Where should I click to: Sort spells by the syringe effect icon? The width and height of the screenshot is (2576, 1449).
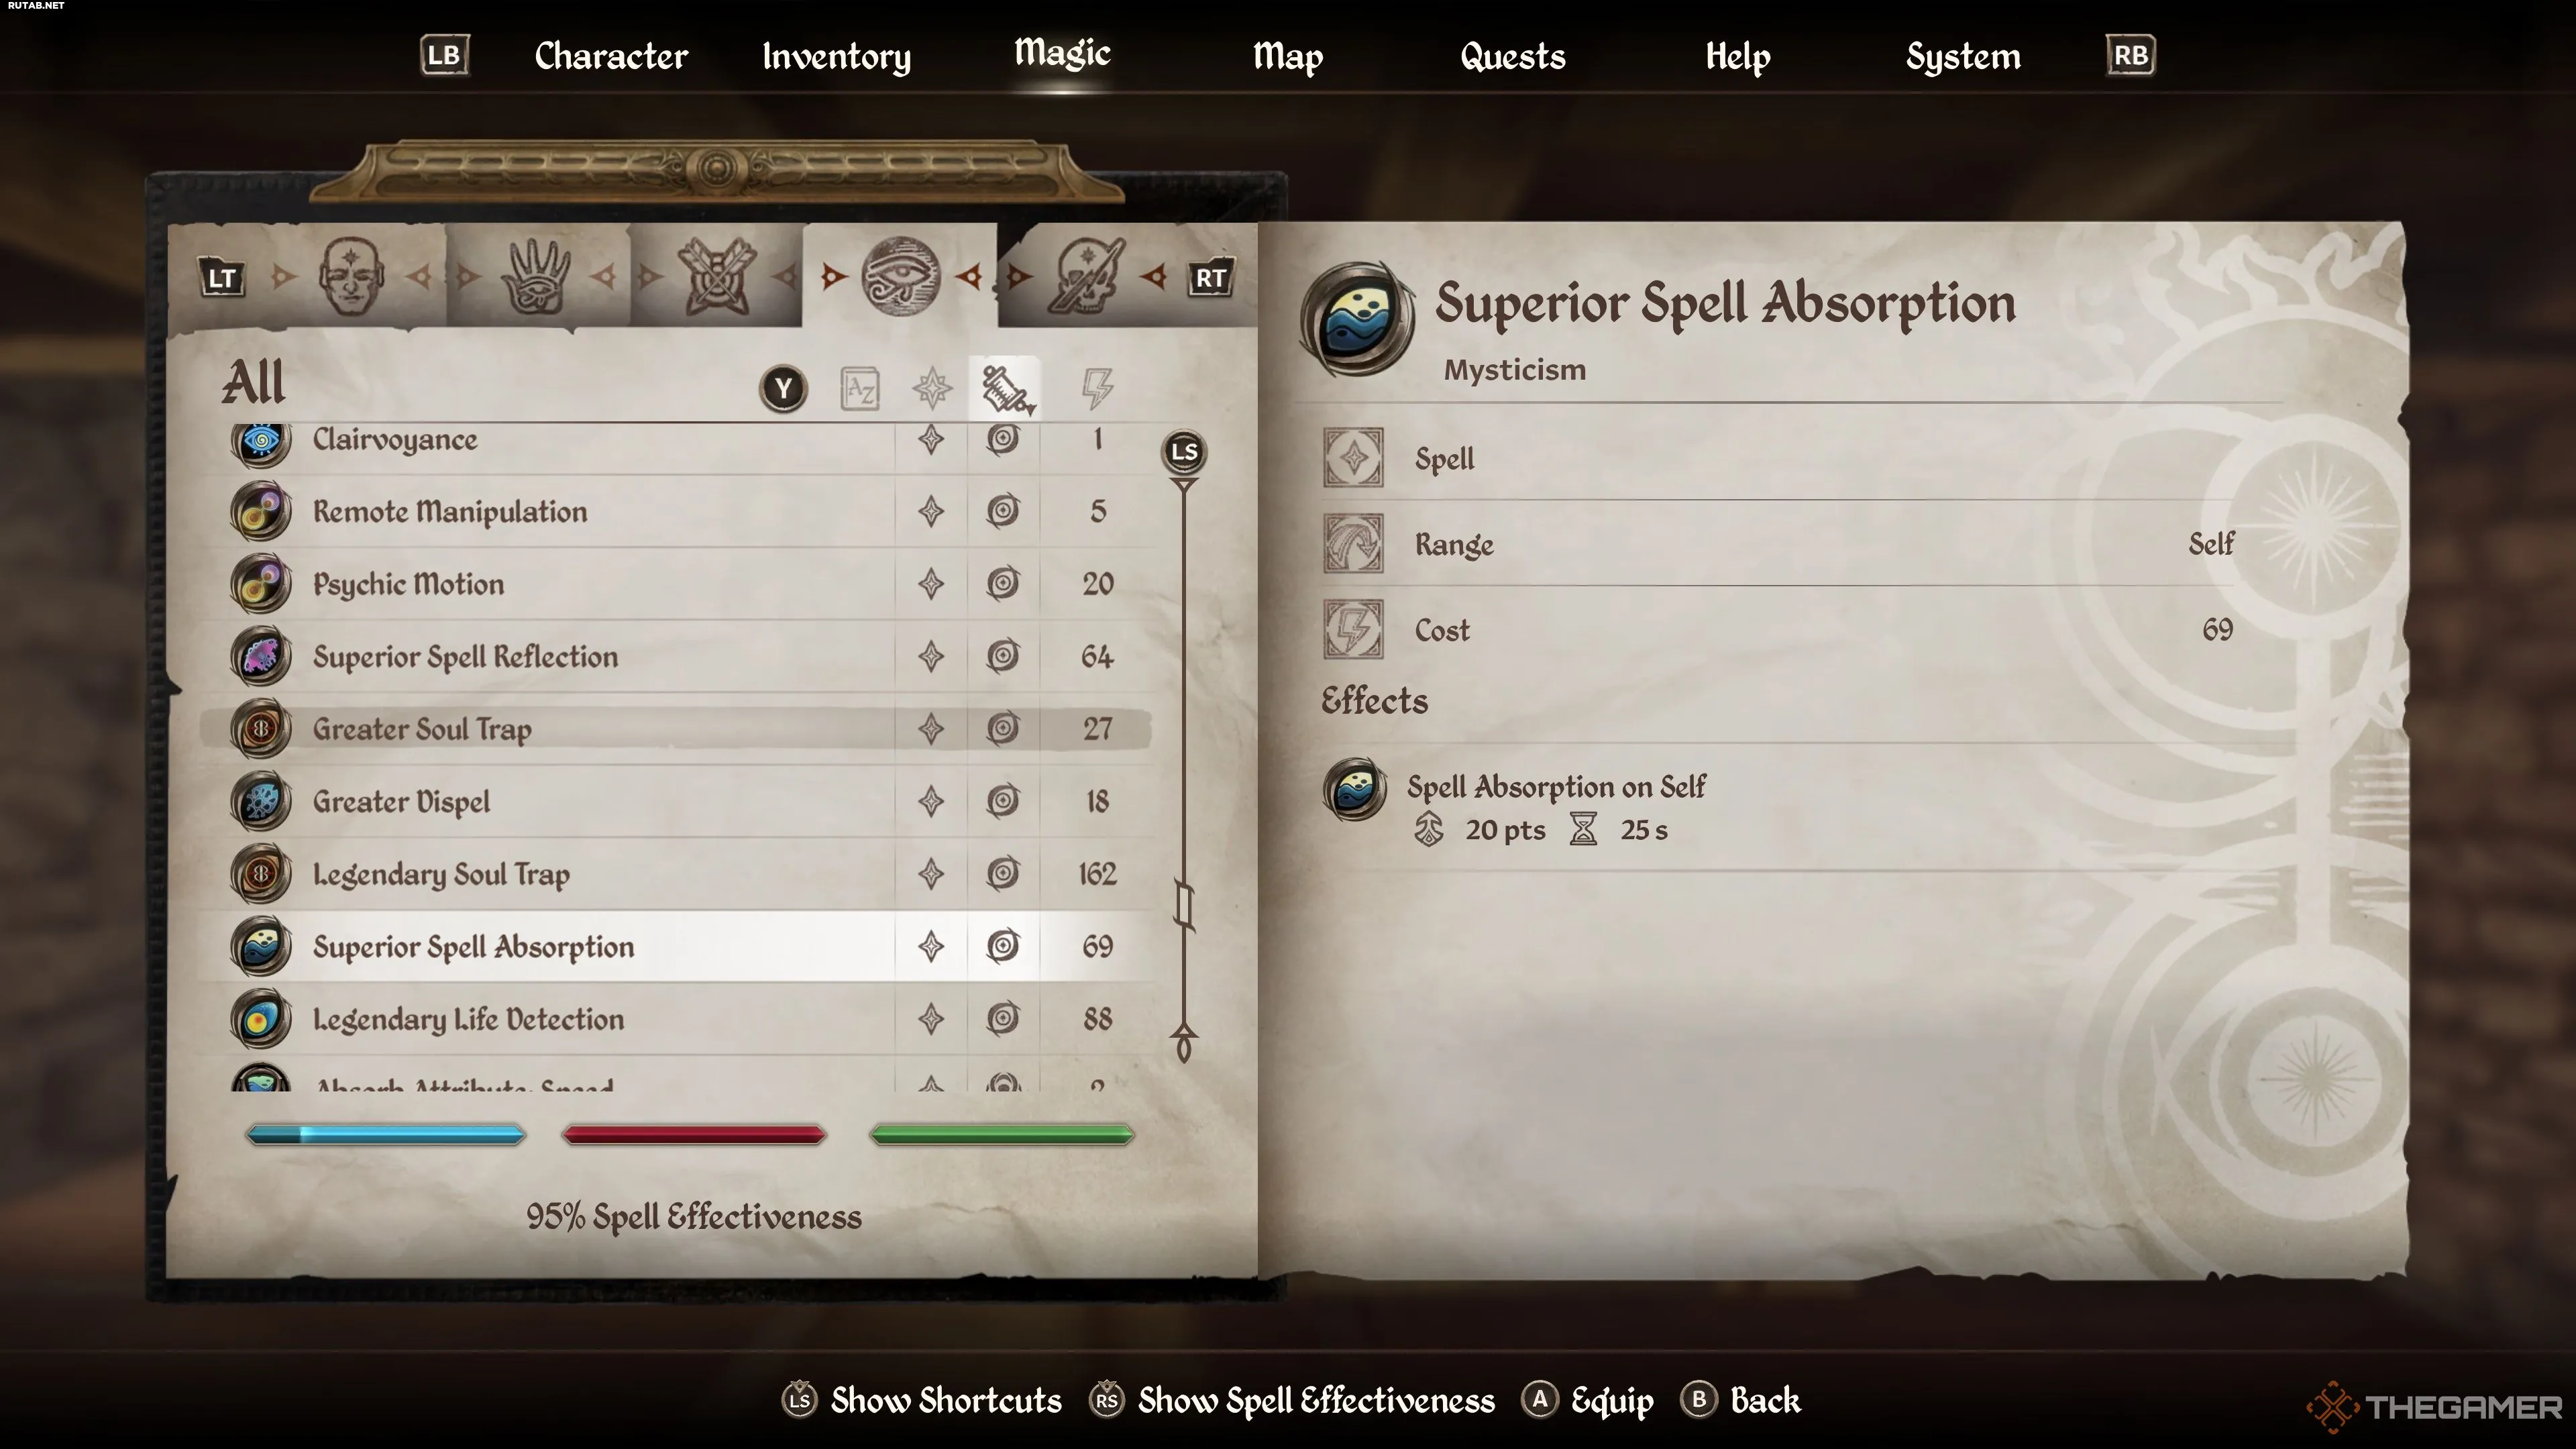(1005, 389)
